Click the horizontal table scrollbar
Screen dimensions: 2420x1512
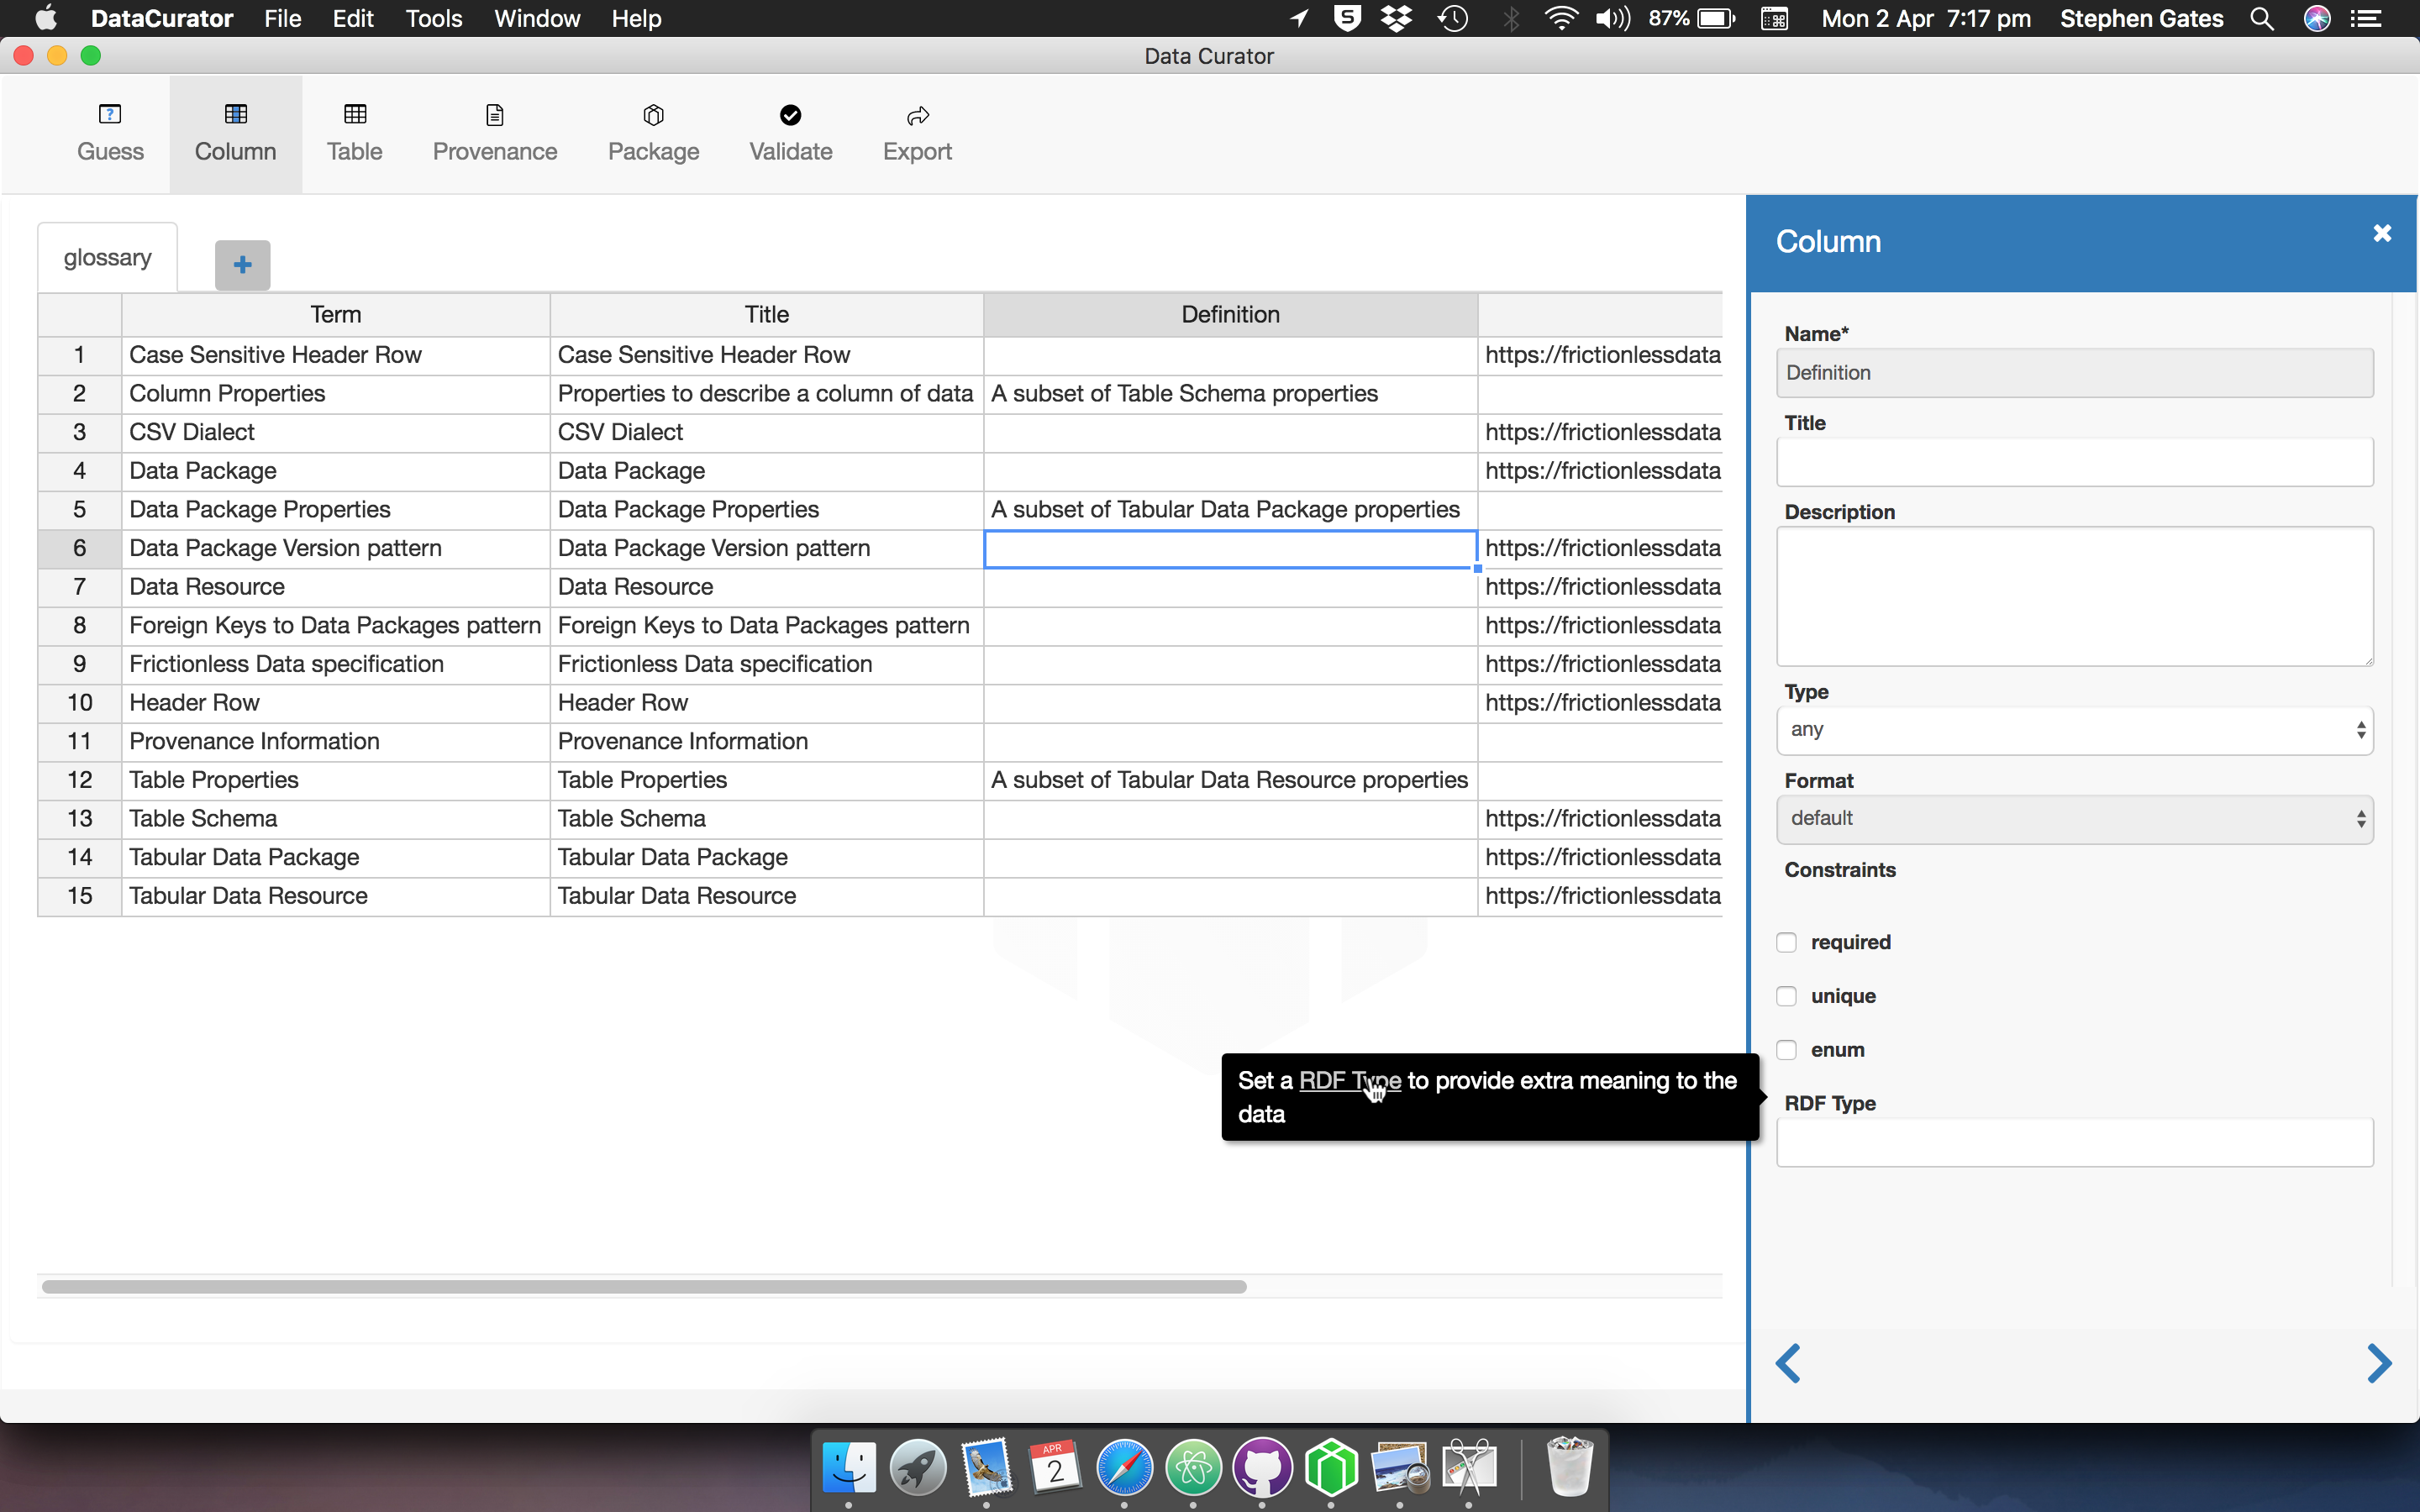coord(643,1287)
